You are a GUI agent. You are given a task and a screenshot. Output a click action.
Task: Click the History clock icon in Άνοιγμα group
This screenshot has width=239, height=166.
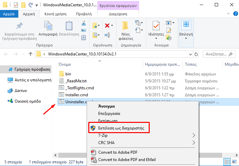[x=169, y=38]
